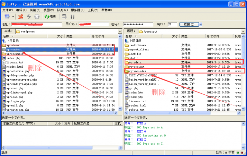The width and height of the screenshot is (247, 156).
Task: Open the 视图(V) menu
Action: [x=49, y=10]
